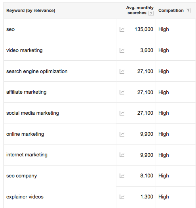
Task: Select the affiliate marketing keyword
Action: pyautogui.click(x=27, y=92)
